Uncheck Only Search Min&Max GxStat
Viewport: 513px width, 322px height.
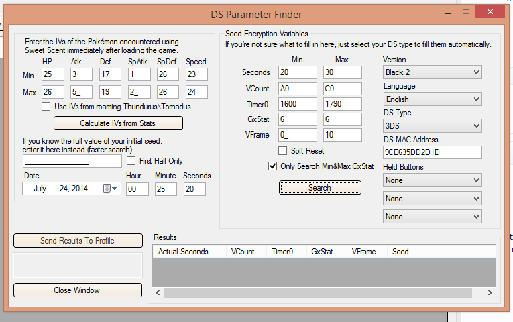click(x=272, y=166)
